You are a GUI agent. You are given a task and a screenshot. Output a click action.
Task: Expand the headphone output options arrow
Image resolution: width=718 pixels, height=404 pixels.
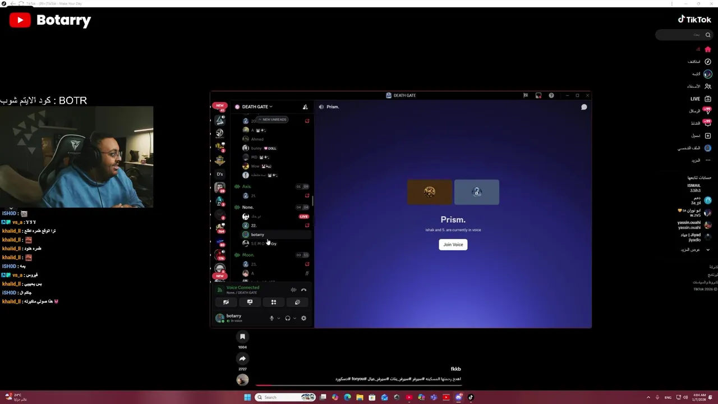tap(294, 318)
